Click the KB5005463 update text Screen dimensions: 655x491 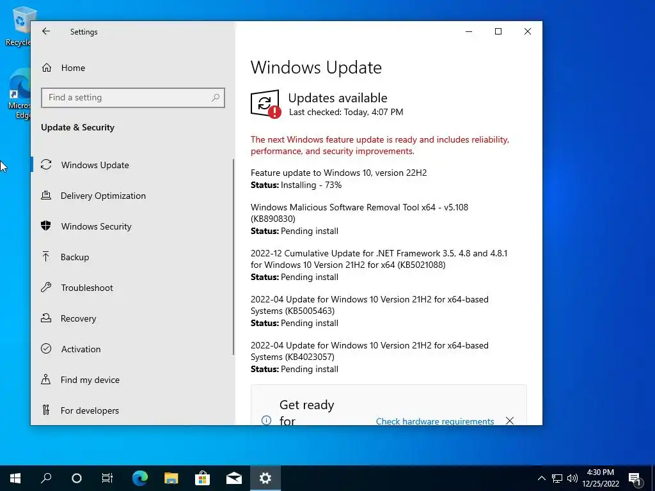369,305
